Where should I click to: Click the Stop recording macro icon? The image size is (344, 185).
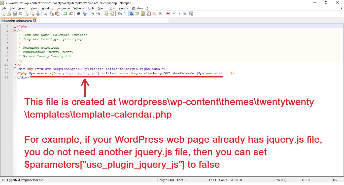click(x=174, y=14)
